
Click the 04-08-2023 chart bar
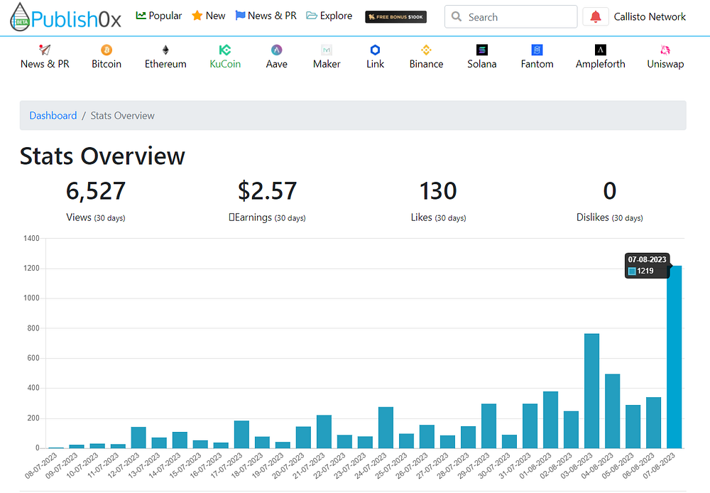coord(612,411)
